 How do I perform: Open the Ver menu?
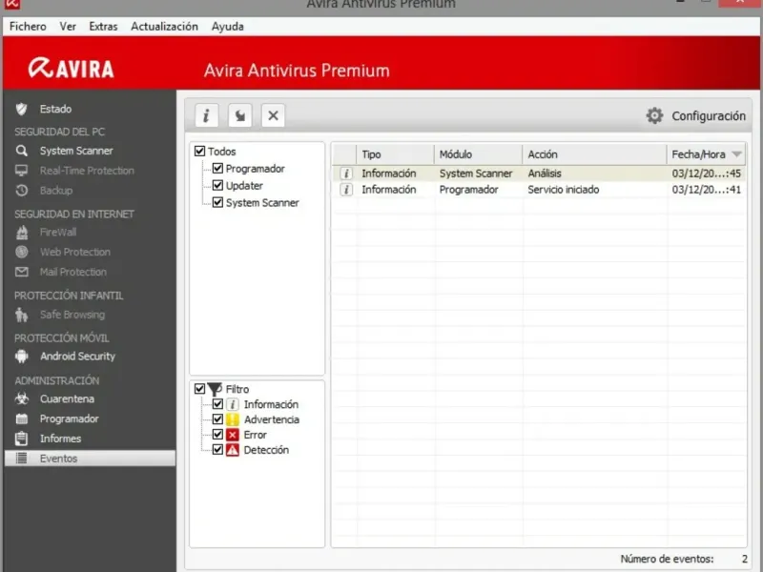tap(68, 27)
